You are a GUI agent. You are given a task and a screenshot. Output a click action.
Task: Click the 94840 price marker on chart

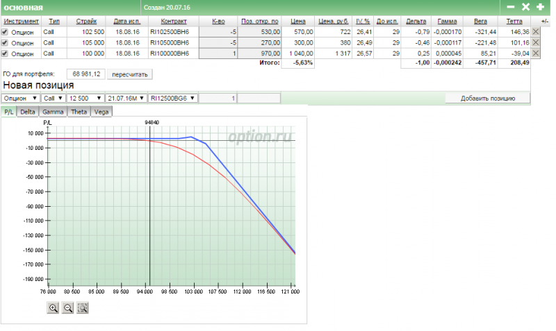(152, 123)
